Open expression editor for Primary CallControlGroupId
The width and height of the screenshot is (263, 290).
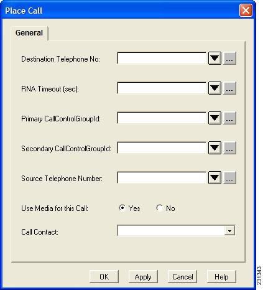pyautogui.click(x=229, y=118)
